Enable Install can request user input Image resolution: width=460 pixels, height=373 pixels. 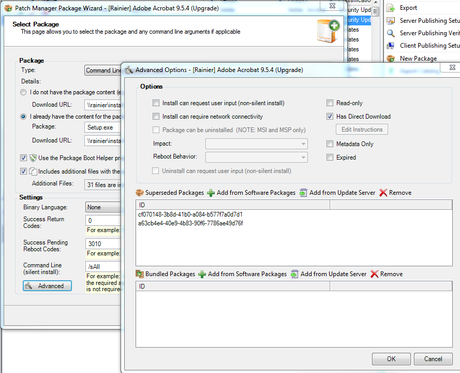[x=156, y=103]
